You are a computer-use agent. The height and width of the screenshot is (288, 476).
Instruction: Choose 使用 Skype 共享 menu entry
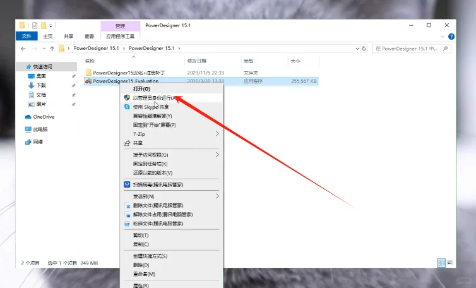pos(172,107)
